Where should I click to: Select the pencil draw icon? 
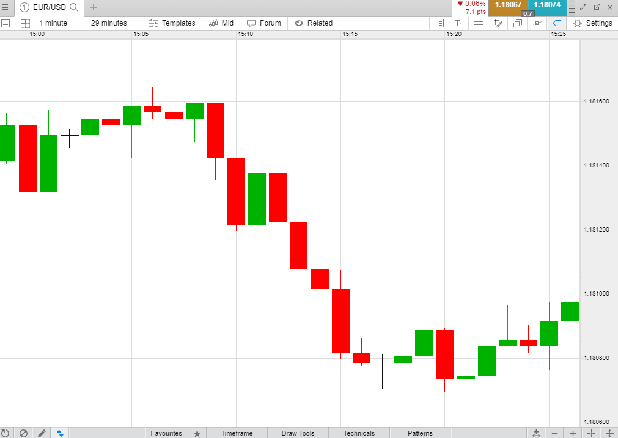click(x=42, y=433)
